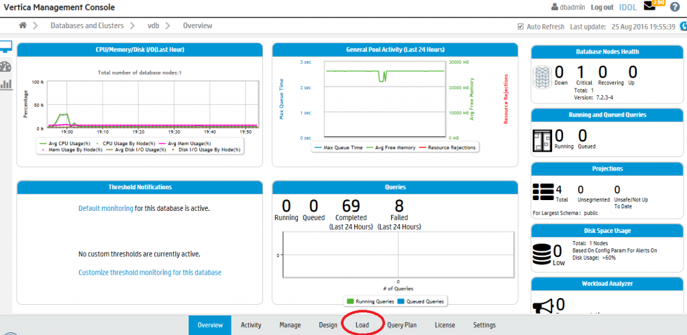The width and height of the screenshot is (687, 335).
Task: Toggle the Auto Refresh checkbox
Action: 521,26
